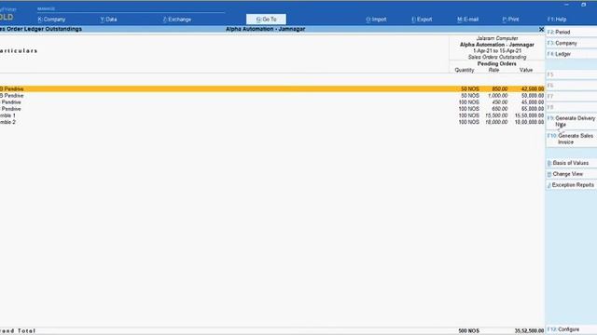This screenshot has height=335, width=597.
Task: Click the value 45,000.00 cell
Action: point(533,102)
